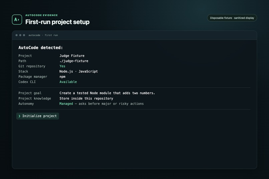The image size is (269, 179).
Task: Click the 'Project' label
Action: 25,56
